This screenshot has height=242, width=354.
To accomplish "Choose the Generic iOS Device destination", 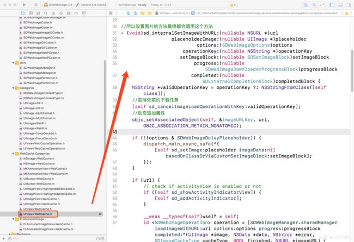I will pyautogui.click(x=91, y=5).
